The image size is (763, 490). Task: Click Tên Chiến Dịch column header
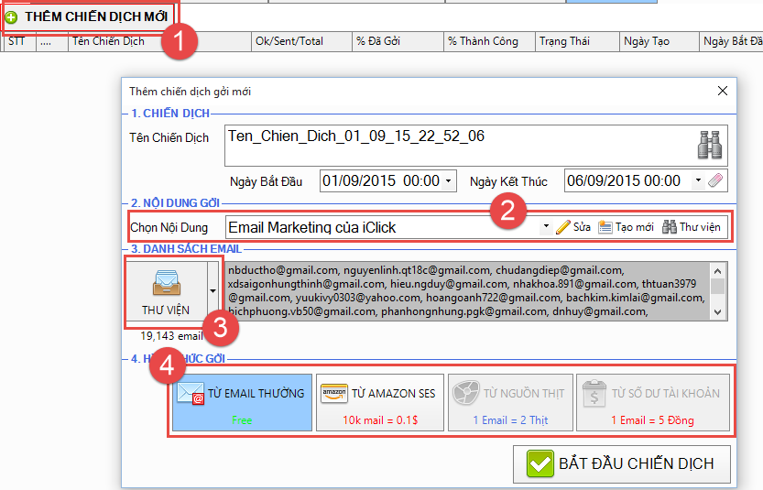[159, 42]
